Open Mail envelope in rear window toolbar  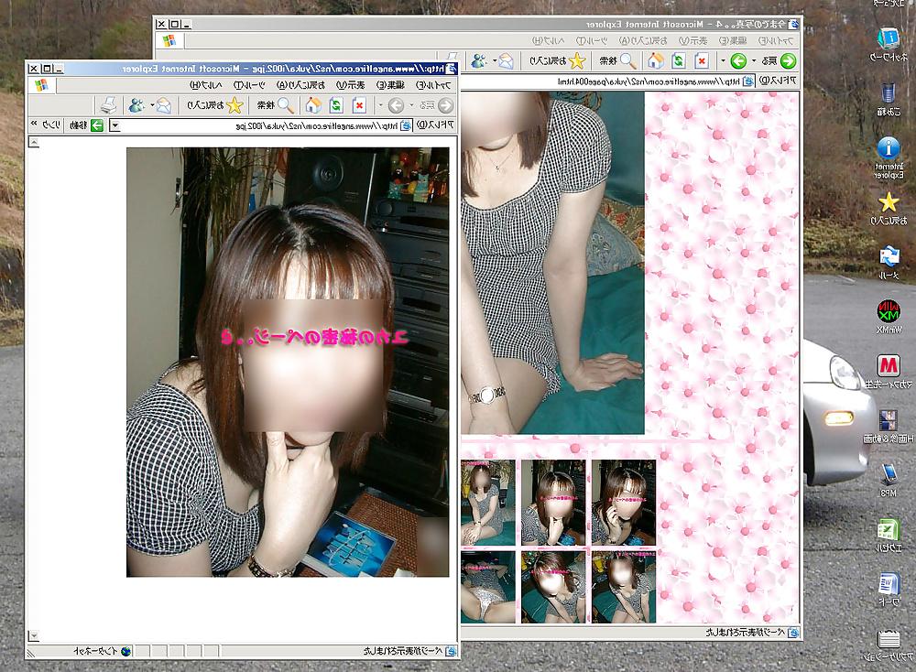507,60
